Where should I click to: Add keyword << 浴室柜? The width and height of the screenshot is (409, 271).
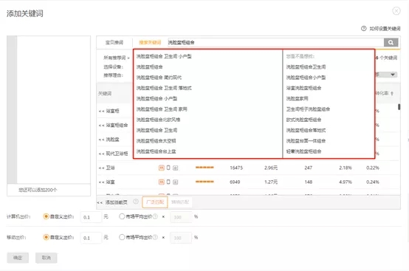pyautogui.click(x=109, y=111)
